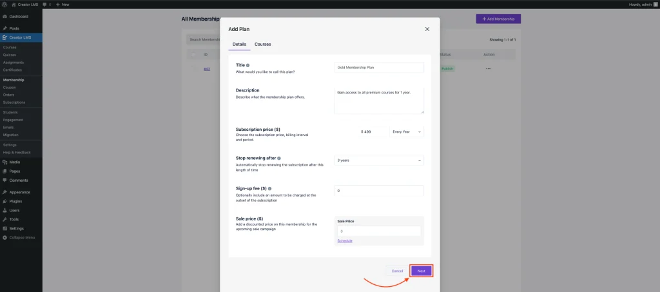
Task: Open the Plugins icon in sidebar
Action: (5, 201)
